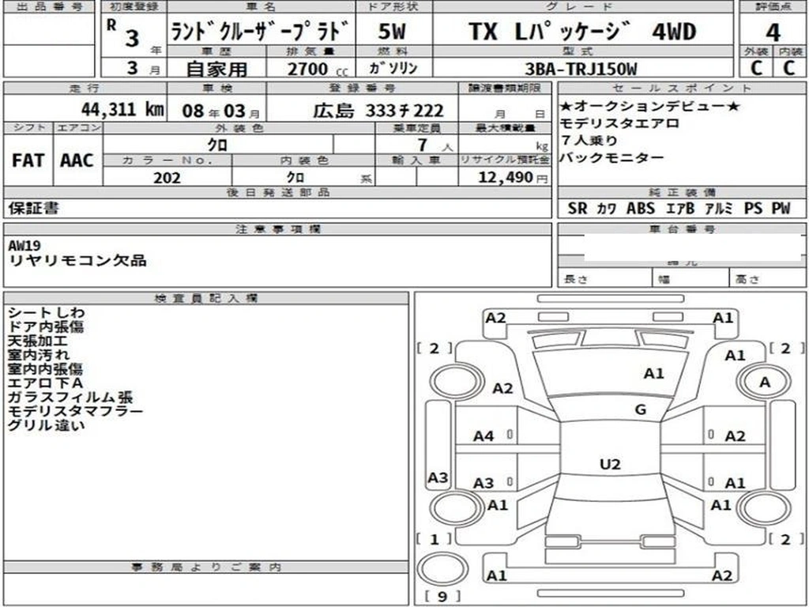Viewport: 809px width, 607px height.
Task: Click the mileage reading 44,311 km
Action: 122,109
